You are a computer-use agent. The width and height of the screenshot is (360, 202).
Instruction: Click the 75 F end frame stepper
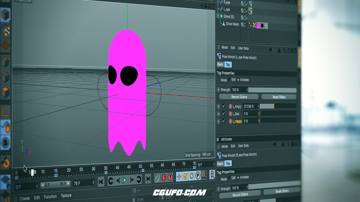click(93, 183)
